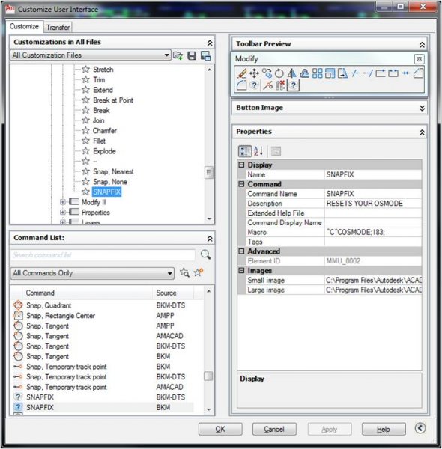Click the display filters icon beside save
442x449 pixels.
coord(205,55)
